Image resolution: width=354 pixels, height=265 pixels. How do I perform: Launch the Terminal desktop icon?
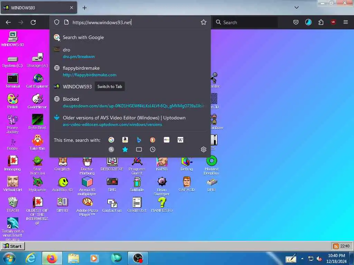[12, 81]
